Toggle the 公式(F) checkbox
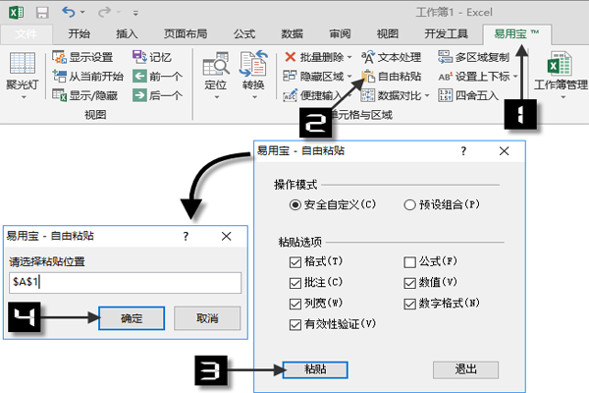The image size is (589, 393). 409,262
